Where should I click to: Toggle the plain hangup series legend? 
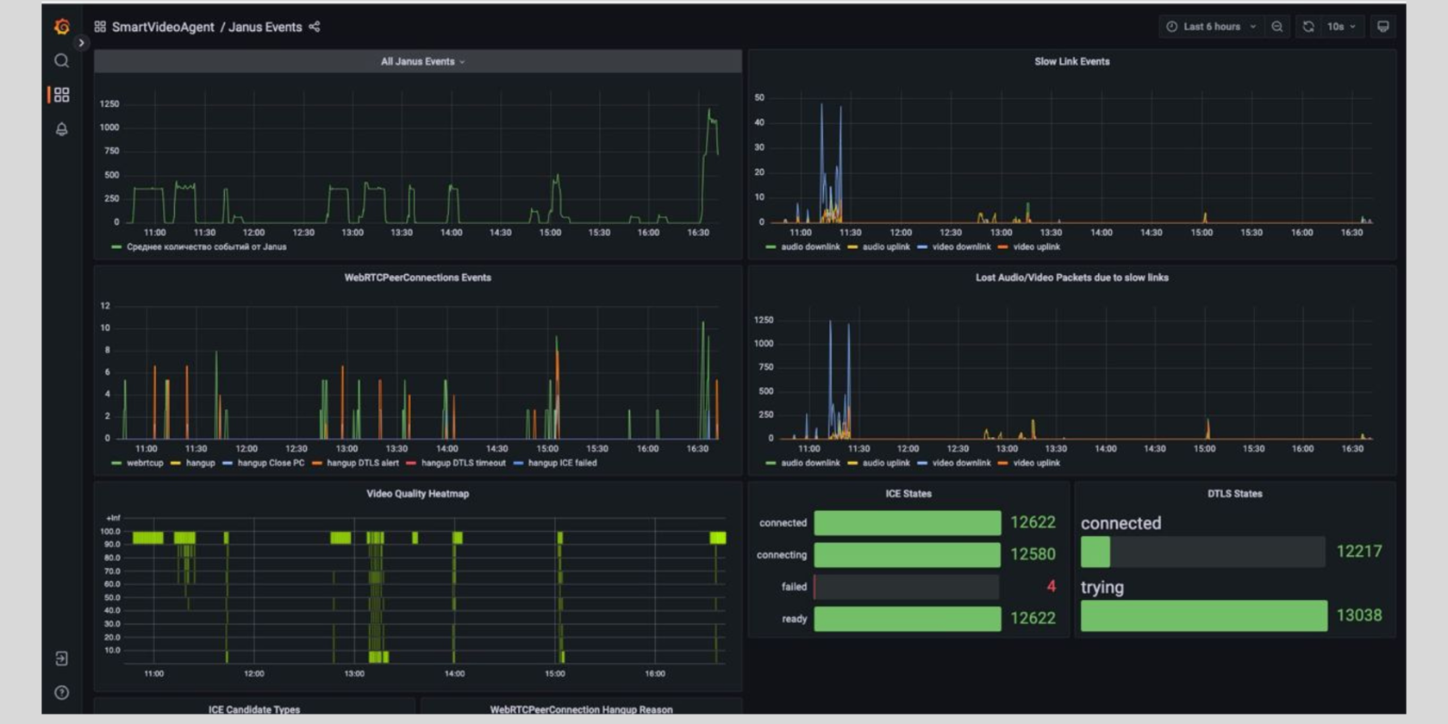tap(201, 464)
